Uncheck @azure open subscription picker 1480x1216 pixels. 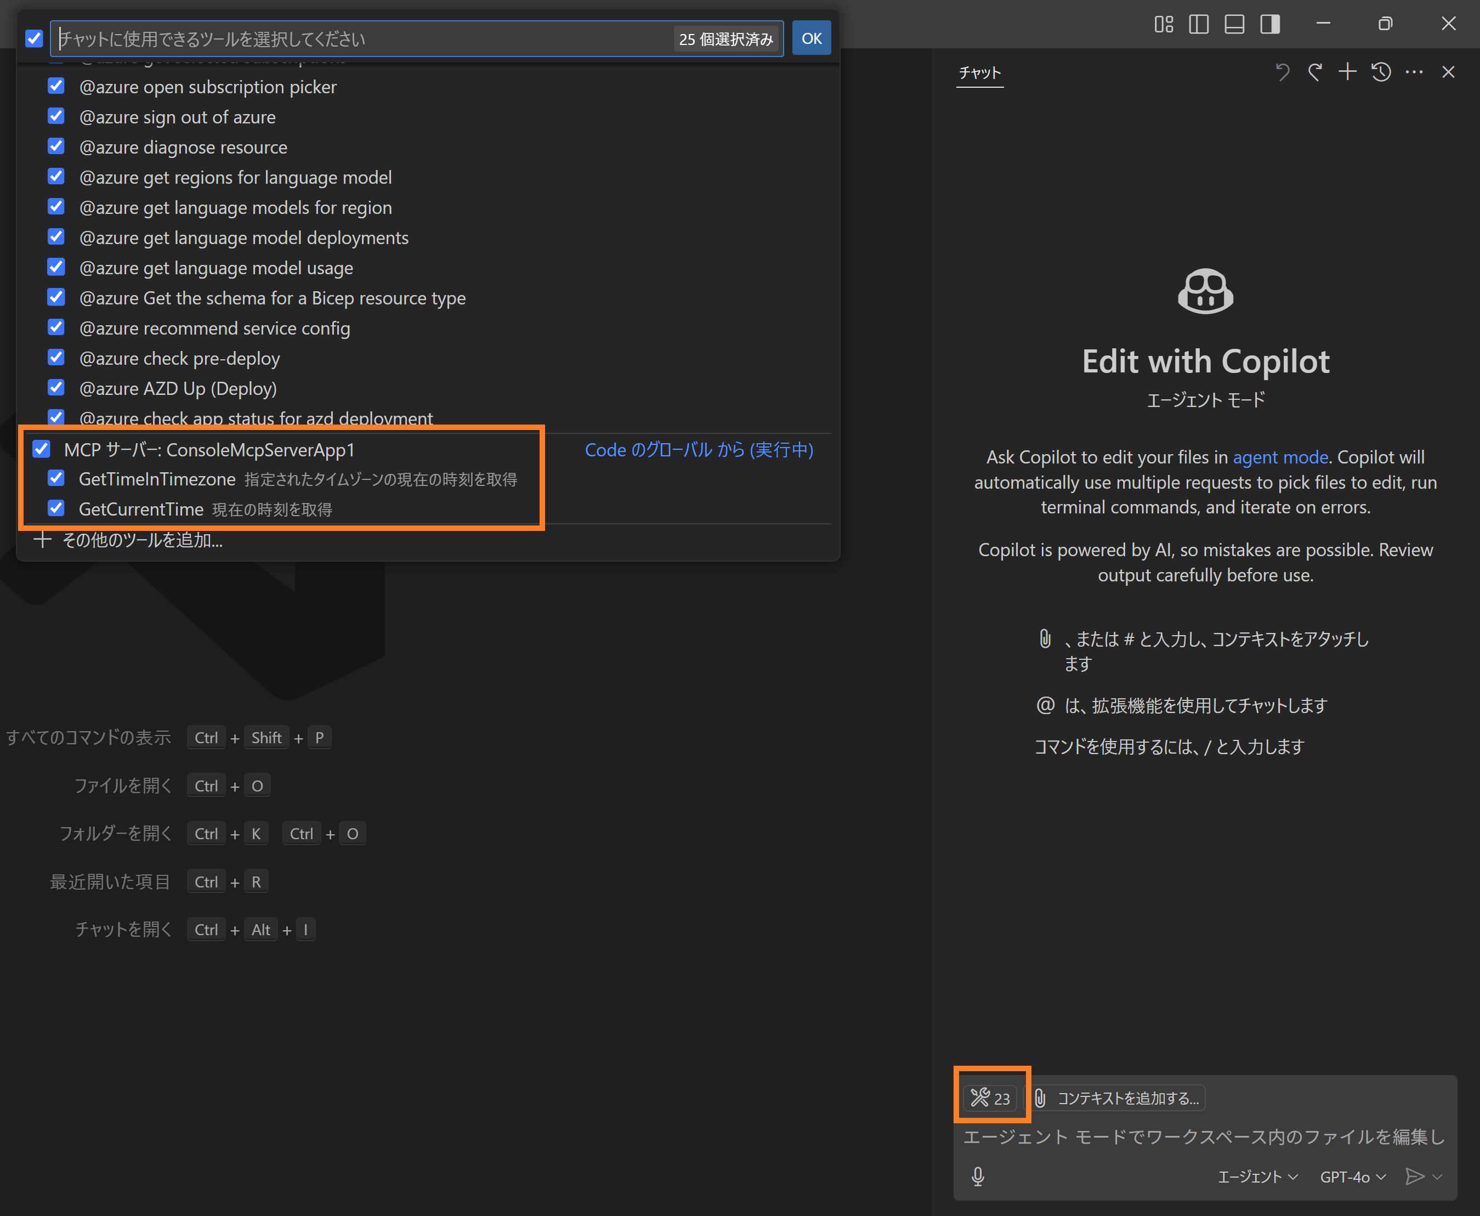[56, 86]
